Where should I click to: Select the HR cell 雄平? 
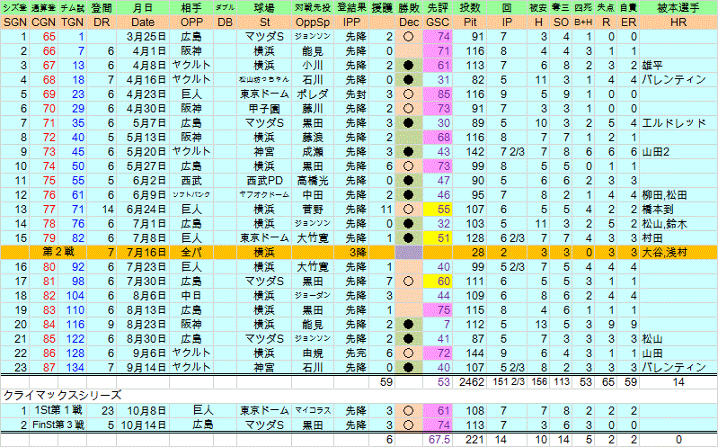tap(652, 66)
